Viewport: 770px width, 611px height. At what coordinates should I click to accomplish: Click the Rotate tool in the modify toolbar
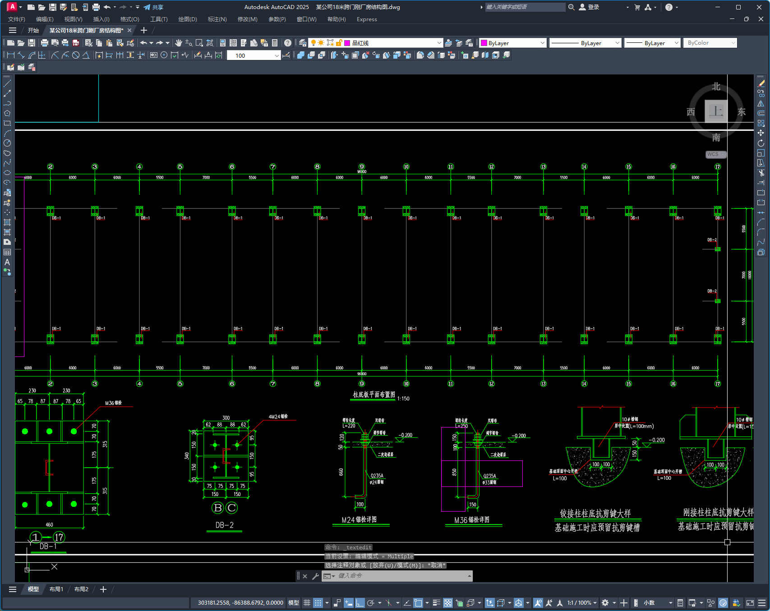(761, 143)
